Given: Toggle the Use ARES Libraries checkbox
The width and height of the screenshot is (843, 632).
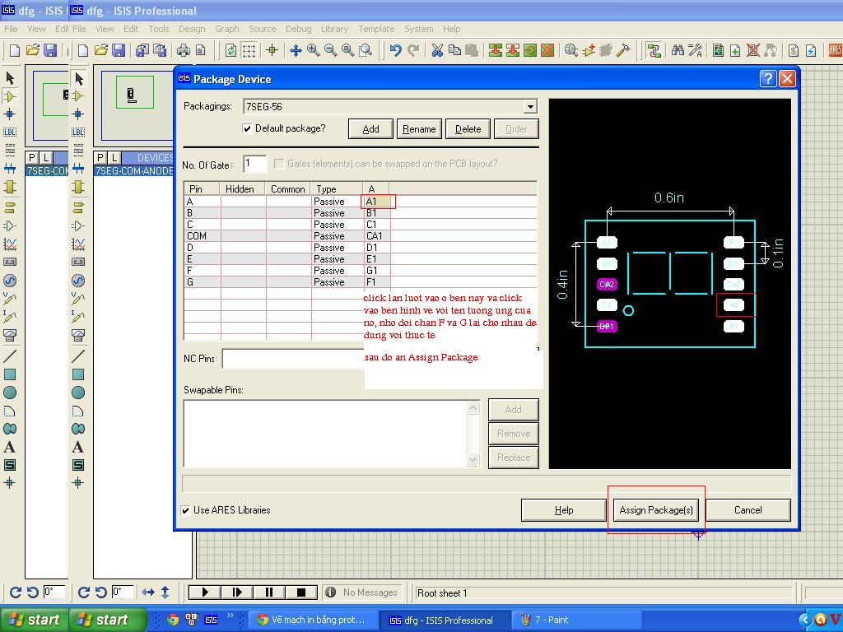Looking at the screenshot, I should click(x=185, y=510).
